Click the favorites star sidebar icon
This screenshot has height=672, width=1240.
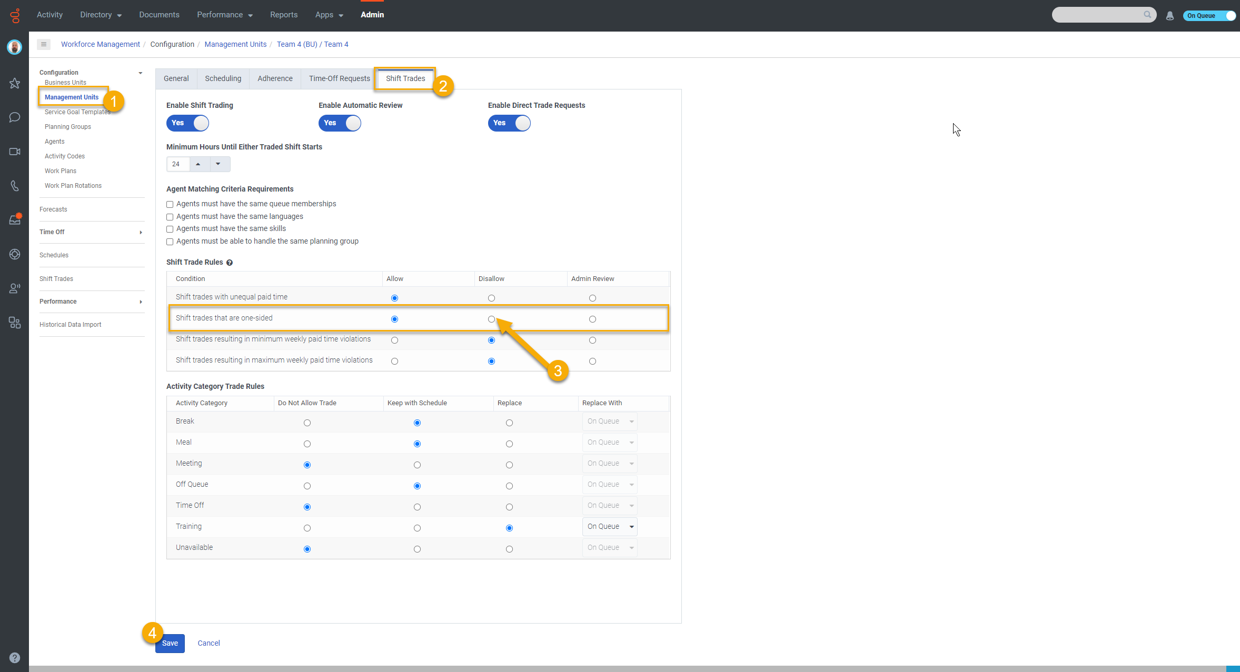click(15, 83)
